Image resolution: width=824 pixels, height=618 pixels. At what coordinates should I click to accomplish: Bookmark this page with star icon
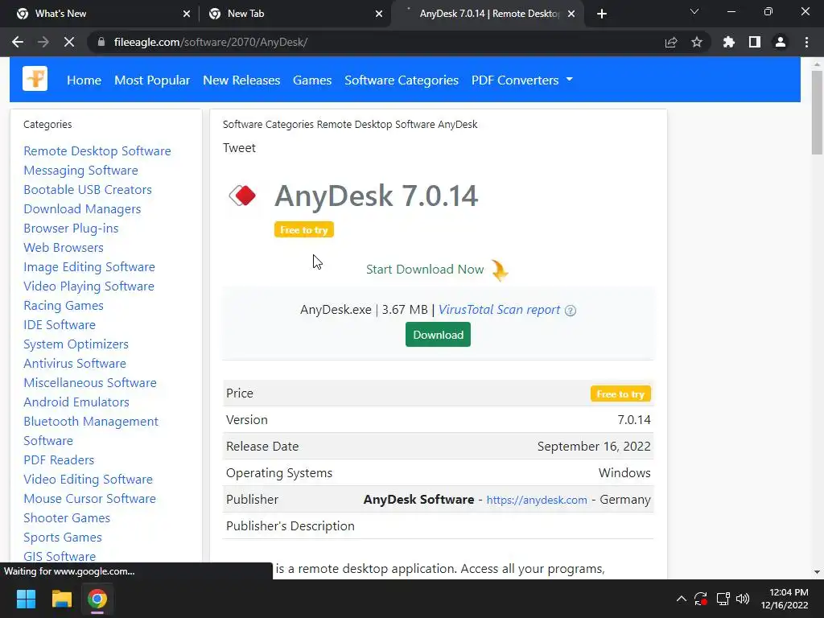(697, 42)
